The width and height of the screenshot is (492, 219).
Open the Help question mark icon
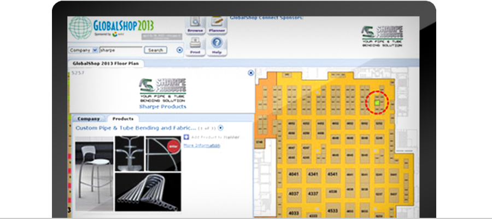[x=217, y=46]
